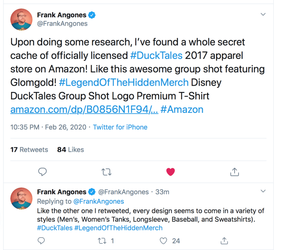Like the reply tweet with 24 likes
Image resolution: width=285 pixels, height=250 pixels.
tap(163, 241)
